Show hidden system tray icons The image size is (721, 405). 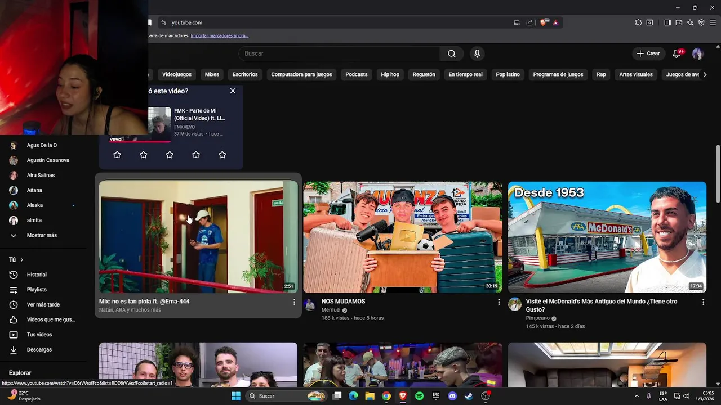[x=637, y=396]
